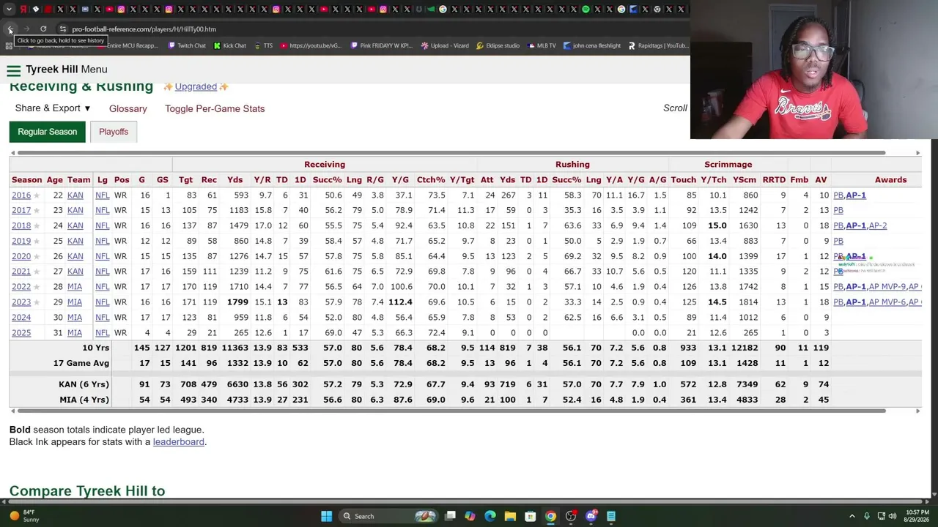Open the Upgraded link near the heading
The width and height of the screenshot is (938, 527).
pyautogui.click(x=196, y=86)
